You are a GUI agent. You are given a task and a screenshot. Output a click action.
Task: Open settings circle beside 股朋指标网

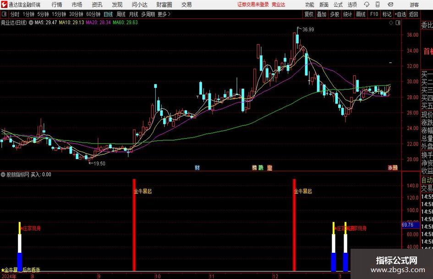(x=3, y=175)
